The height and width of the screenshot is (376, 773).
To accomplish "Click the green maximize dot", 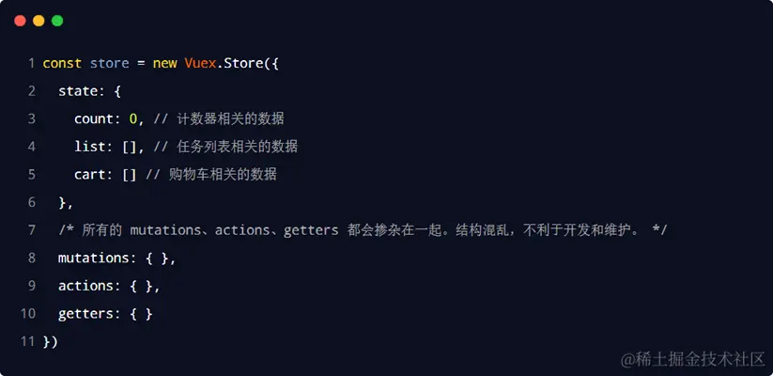I will (57, 21).
